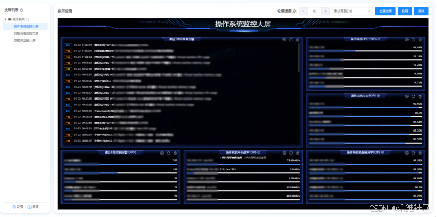The image size is (437, 217).
Task: Click info icon on 操作系统内存TOP5 title
Action: [x=379, y=95]
